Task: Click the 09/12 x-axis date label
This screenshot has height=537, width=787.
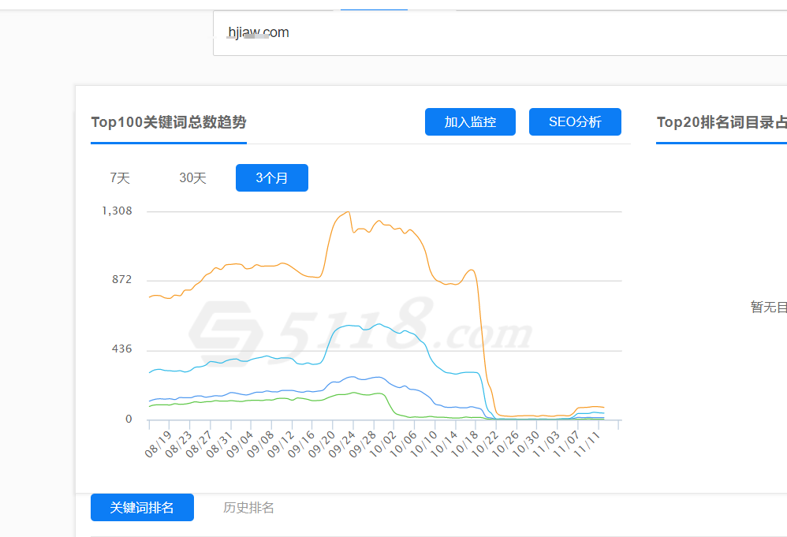Action: pos(281,444)
